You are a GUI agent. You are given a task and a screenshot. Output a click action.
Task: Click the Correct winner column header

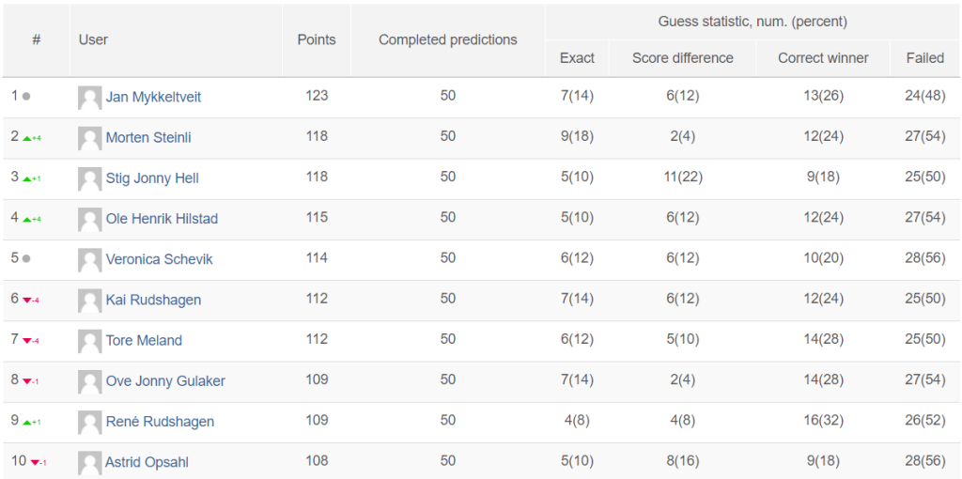tap(823, 57)
